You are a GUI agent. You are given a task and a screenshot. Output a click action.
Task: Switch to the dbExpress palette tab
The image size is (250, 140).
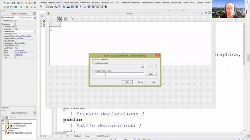tap(95, 3)
